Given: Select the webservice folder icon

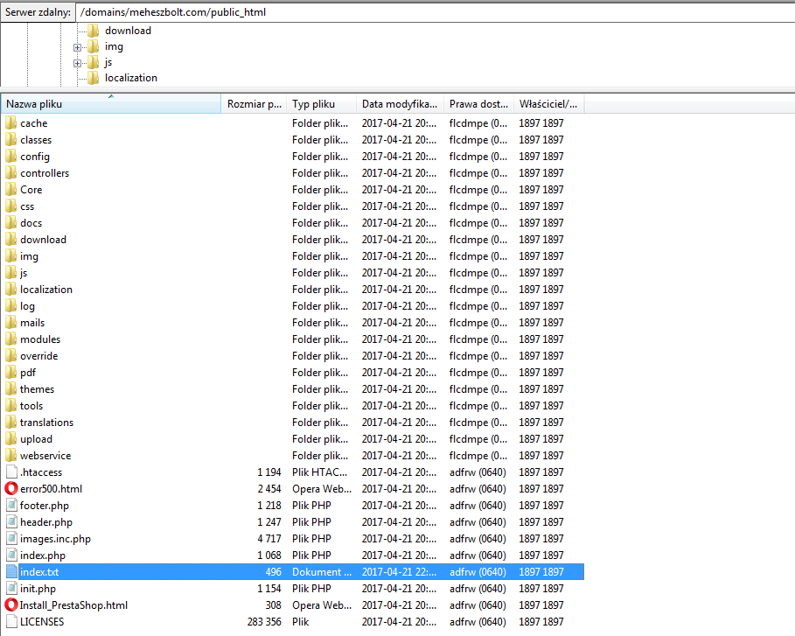Looking at the screenshot, I should 11,456.
